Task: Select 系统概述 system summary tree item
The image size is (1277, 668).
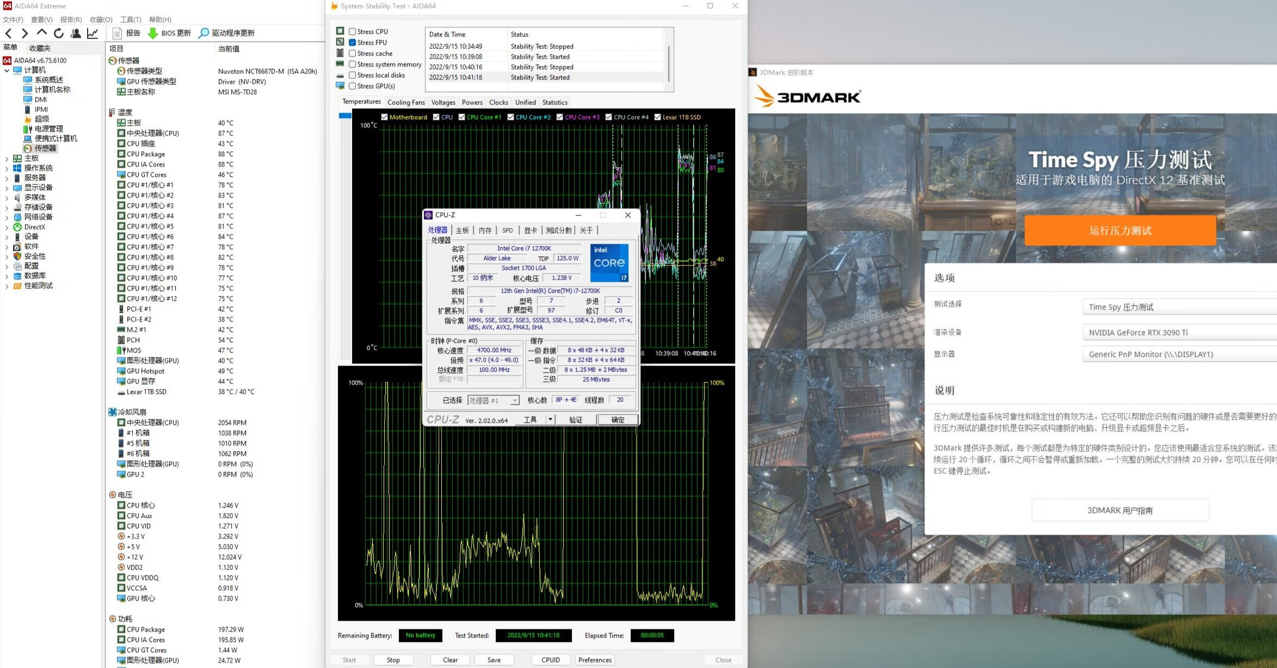Action: click(x=44, y=79)
